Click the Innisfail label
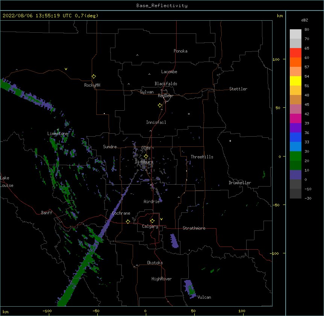Viewport: 324px width, 316px height. point(156,122)
